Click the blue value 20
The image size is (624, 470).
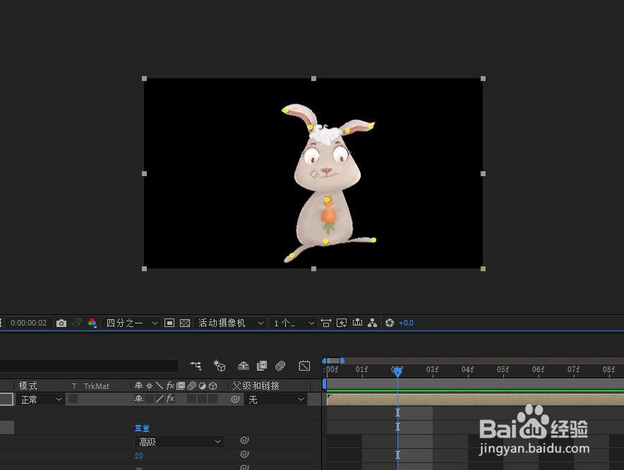[139, 456]
